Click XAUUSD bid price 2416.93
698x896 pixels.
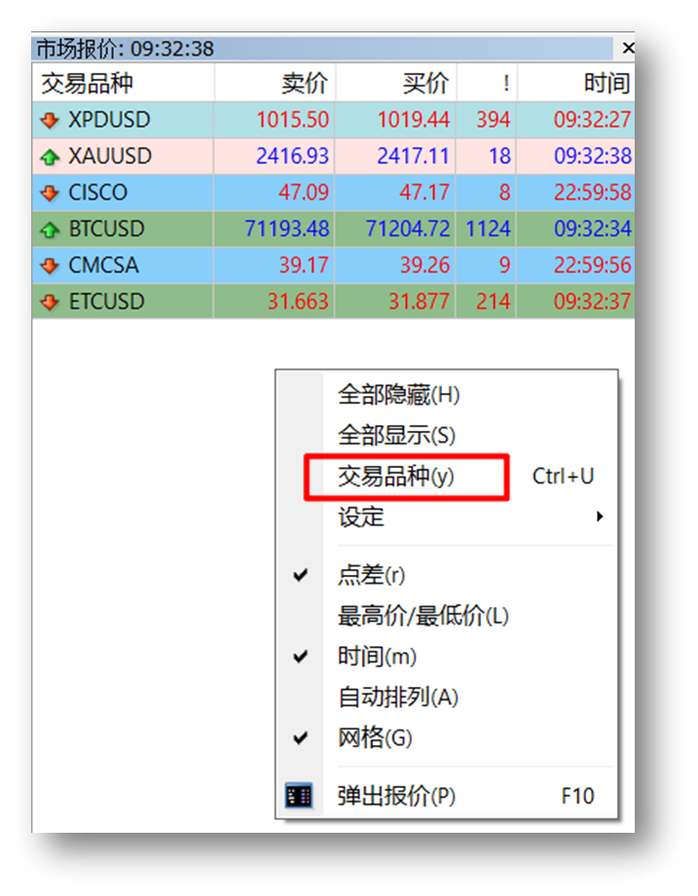(293, 157)
